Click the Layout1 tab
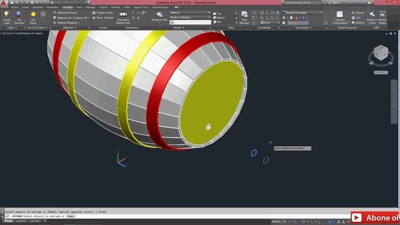Image resolution: width=400 pixels, height=225 pixels. tap(21, 221)
